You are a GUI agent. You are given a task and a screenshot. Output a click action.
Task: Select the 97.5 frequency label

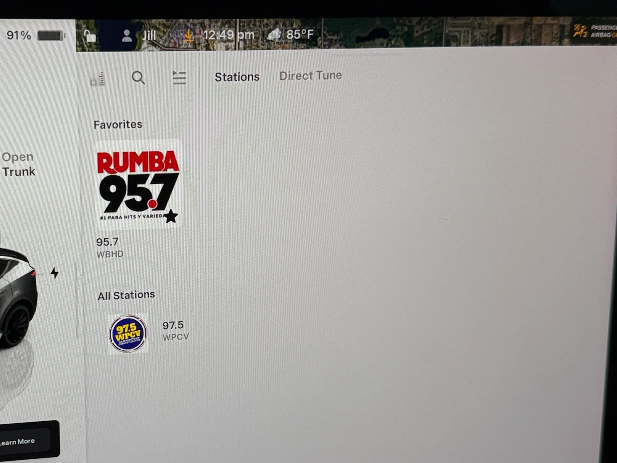coord(173,325)
